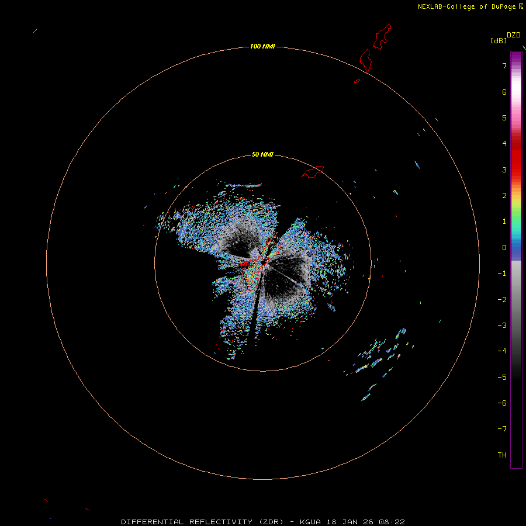The image size is (526, 526).
Task: Click the -6 dB tick label on the color scale
Action: [502, 403]
